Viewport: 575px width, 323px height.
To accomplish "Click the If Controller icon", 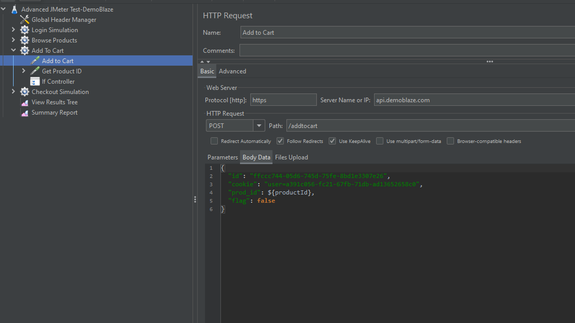I will pyautogui.click(x=35, y=81).
